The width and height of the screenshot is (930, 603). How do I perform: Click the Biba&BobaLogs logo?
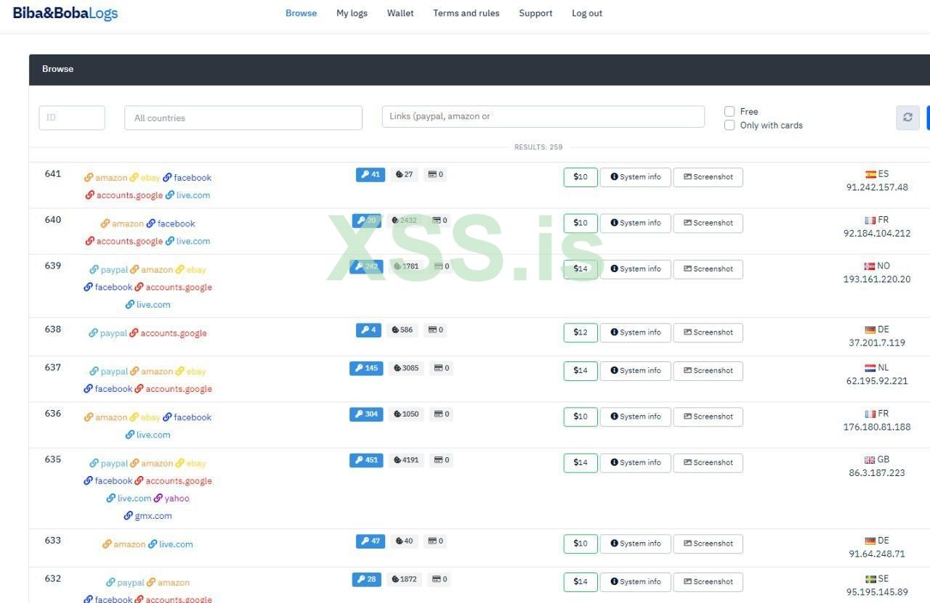pos(65,13)
